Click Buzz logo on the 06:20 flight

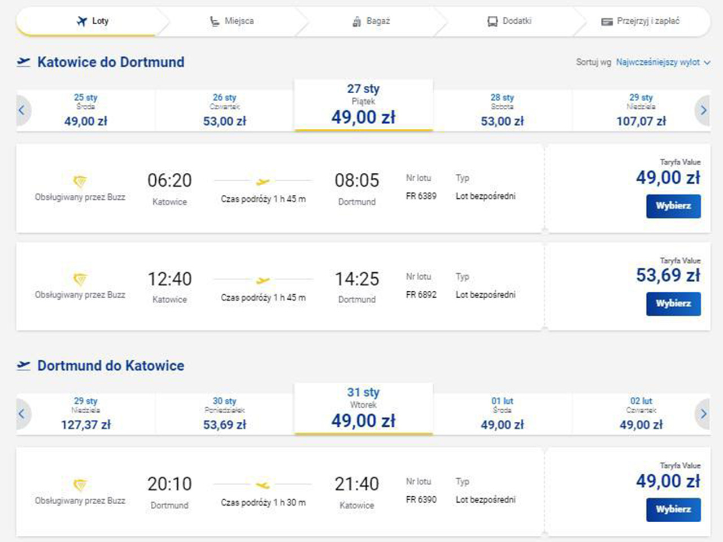click(80, 182)
